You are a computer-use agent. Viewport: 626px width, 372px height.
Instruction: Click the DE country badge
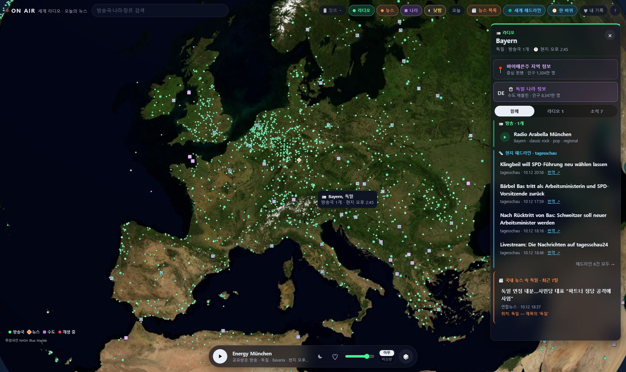click(501, 93)
